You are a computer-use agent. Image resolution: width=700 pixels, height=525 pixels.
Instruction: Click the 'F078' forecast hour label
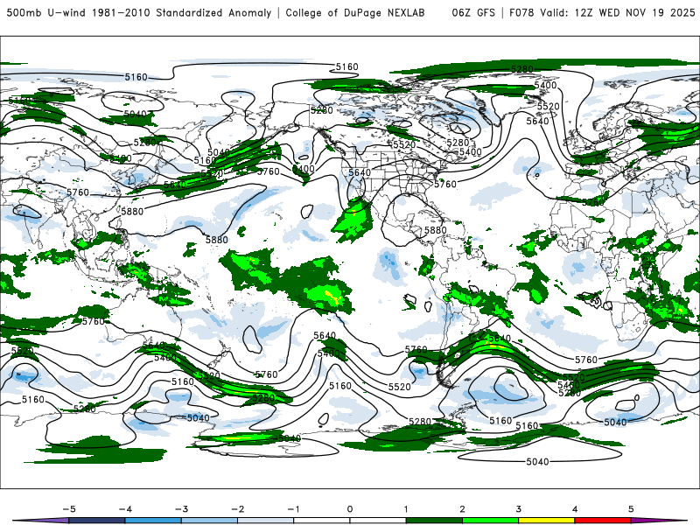[x=521, y=13]
